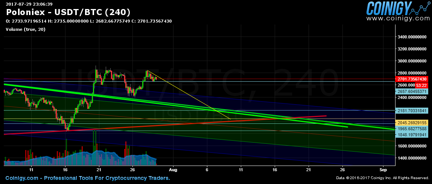Select the Volume (true, 20) indicator label
Image resolution: width=432 pixels, height=184 pixels.
(26, 29)
